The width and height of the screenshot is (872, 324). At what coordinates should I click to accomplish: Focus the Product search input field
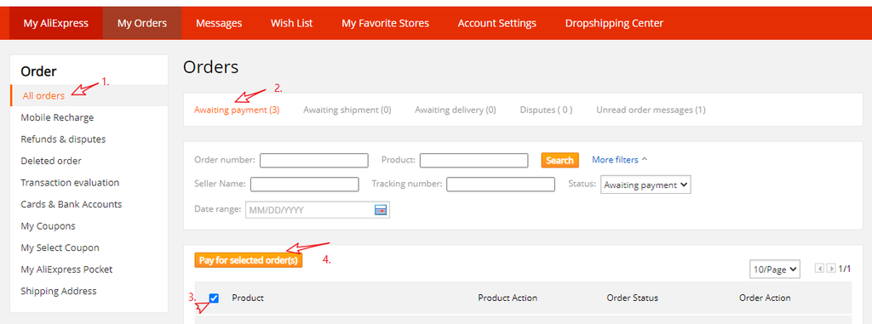(x=473, y=160)
